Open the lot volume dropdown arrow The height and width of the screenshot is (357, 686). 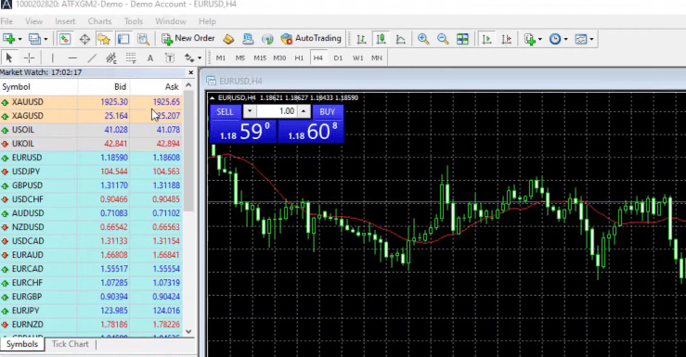click(x=250, y=111)
